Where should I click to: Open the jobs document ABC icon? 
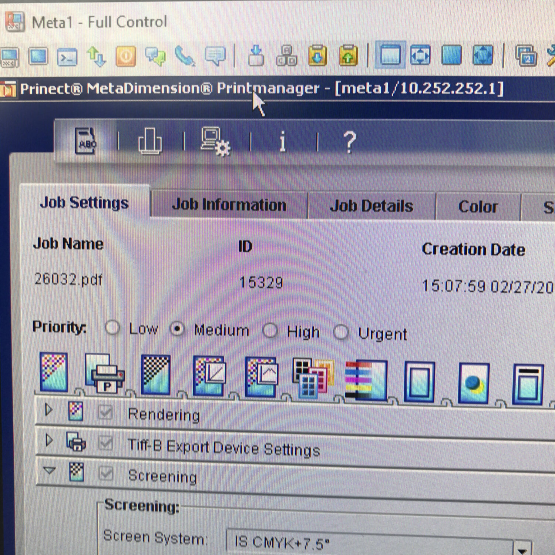[85, 141]
